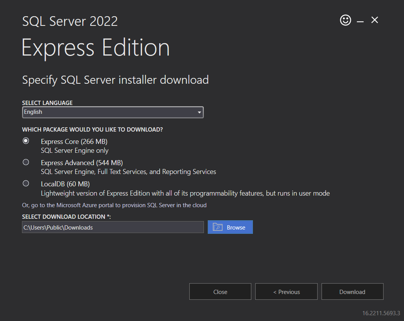404x321 pixels.
Task: Minimize the SQL Server installer window
Action: tap(360, 22)
